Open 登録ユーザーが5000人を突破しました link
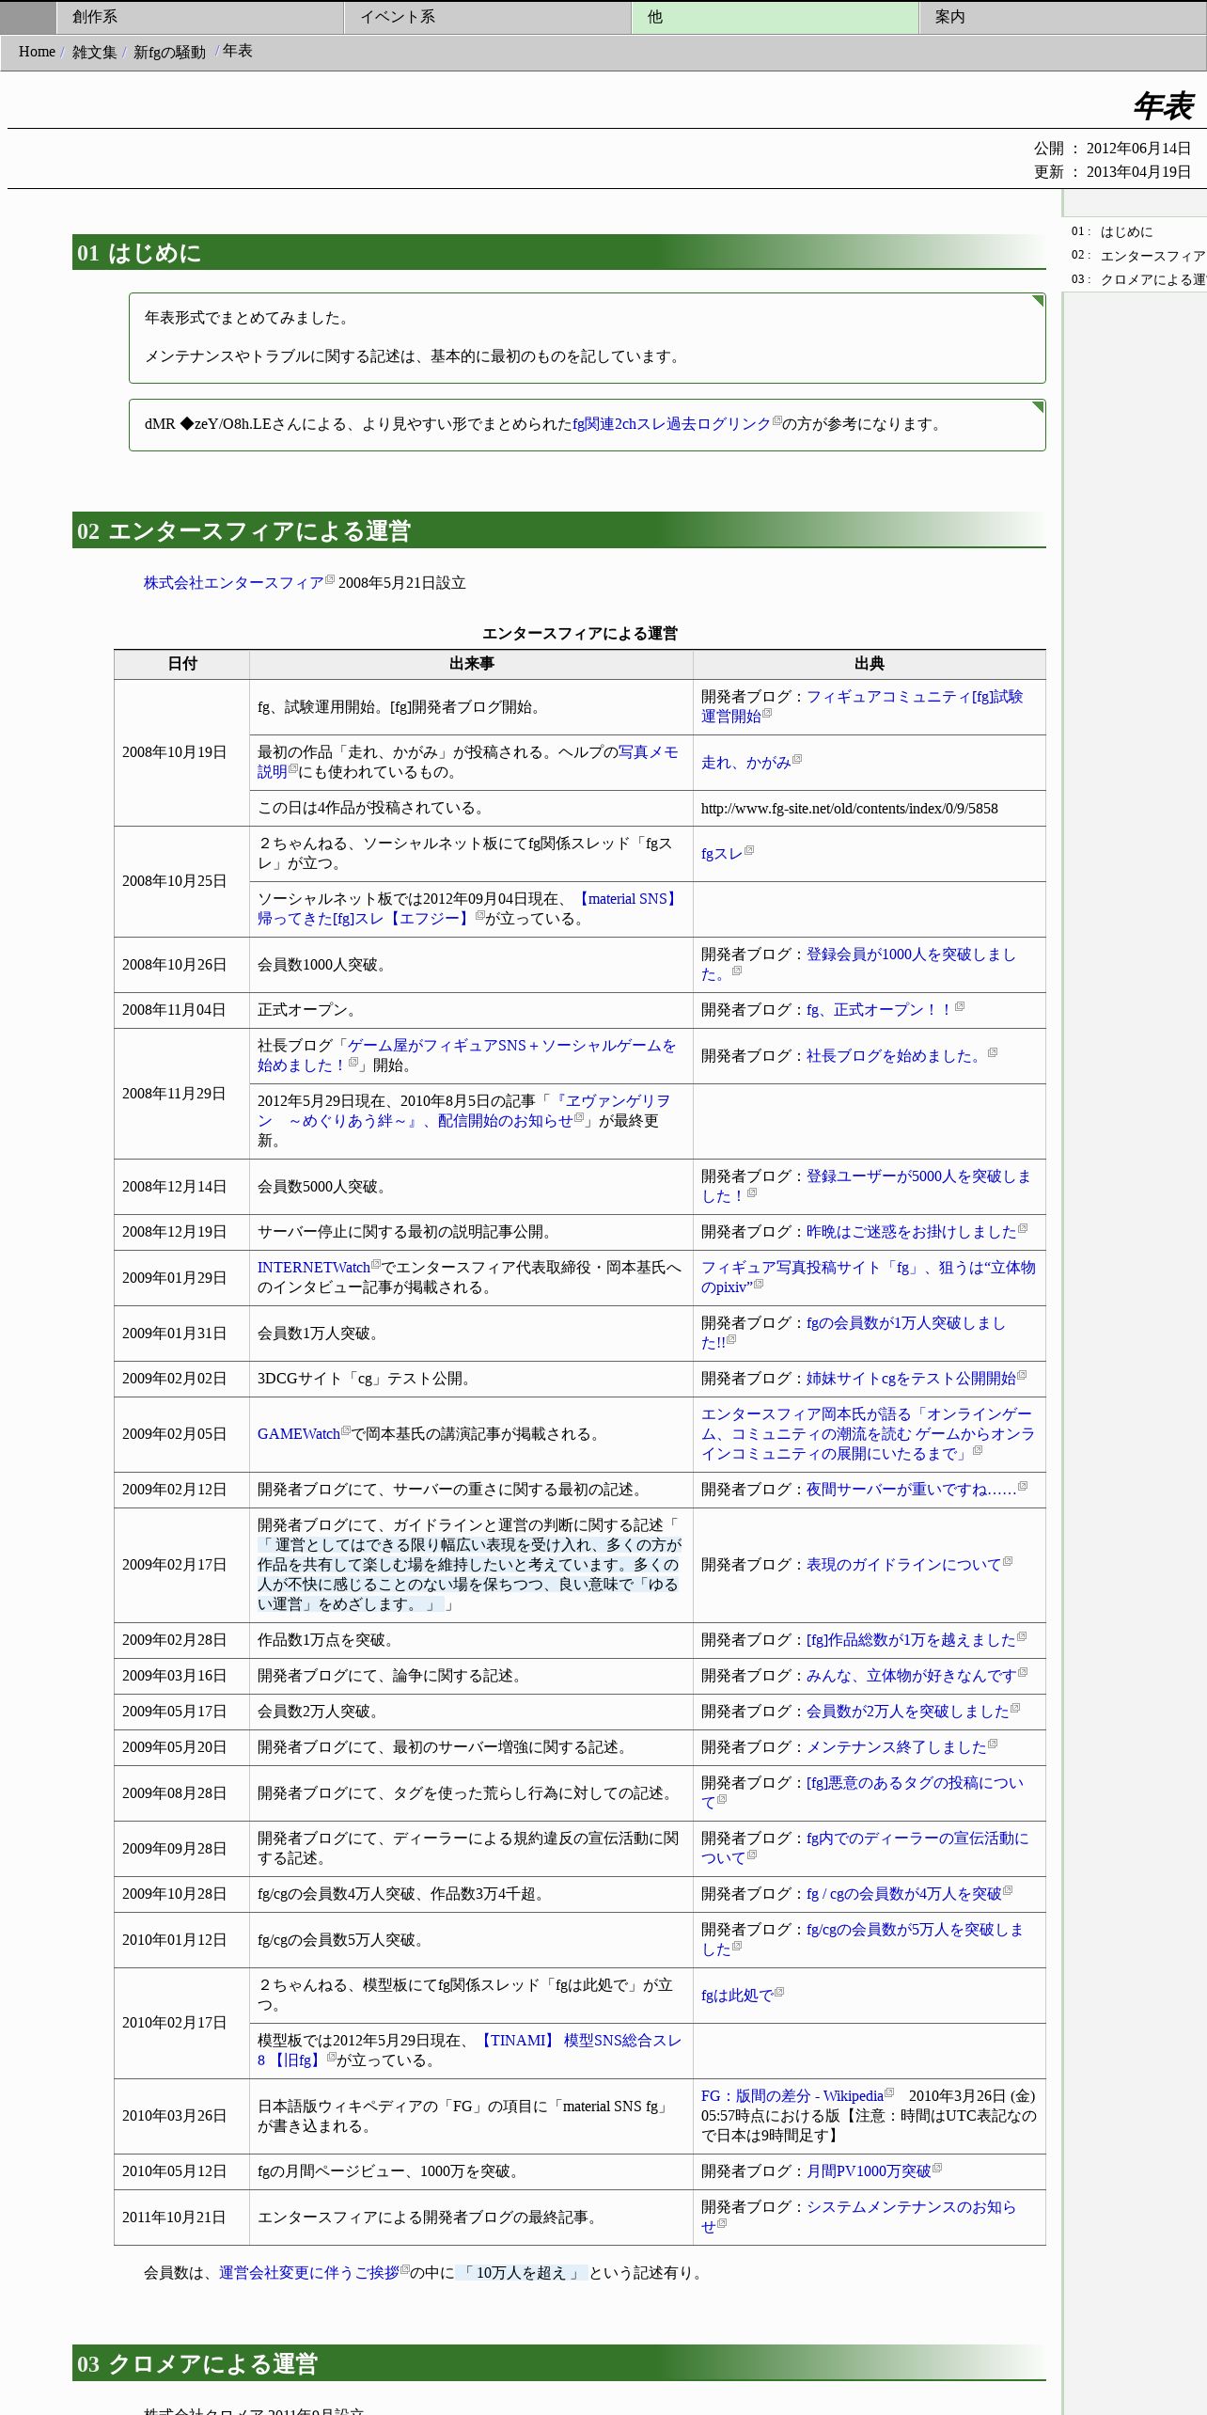Screen dimensions: 1207x2415 (866, 1186)
